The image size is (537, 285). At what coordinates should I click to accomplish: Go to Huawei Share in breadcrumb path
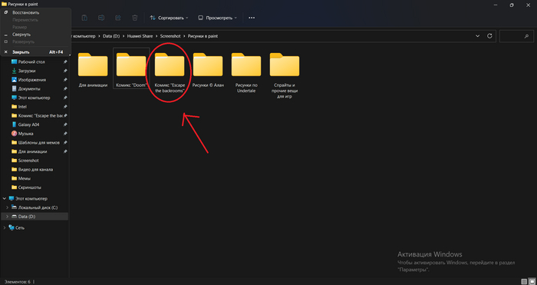tap(140, 36)
